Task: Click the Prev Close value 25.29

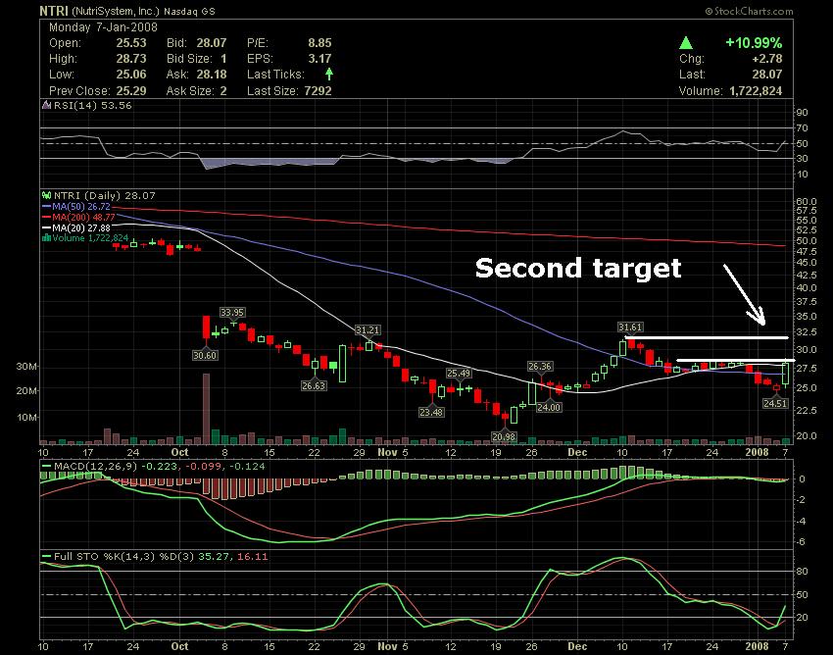Action: [x=131, y=91]
